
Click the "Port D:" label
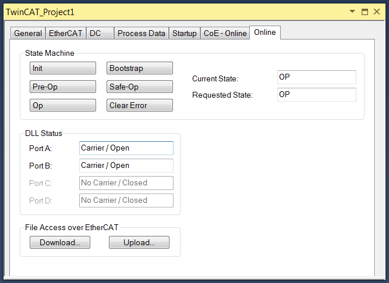pos(41,200)
